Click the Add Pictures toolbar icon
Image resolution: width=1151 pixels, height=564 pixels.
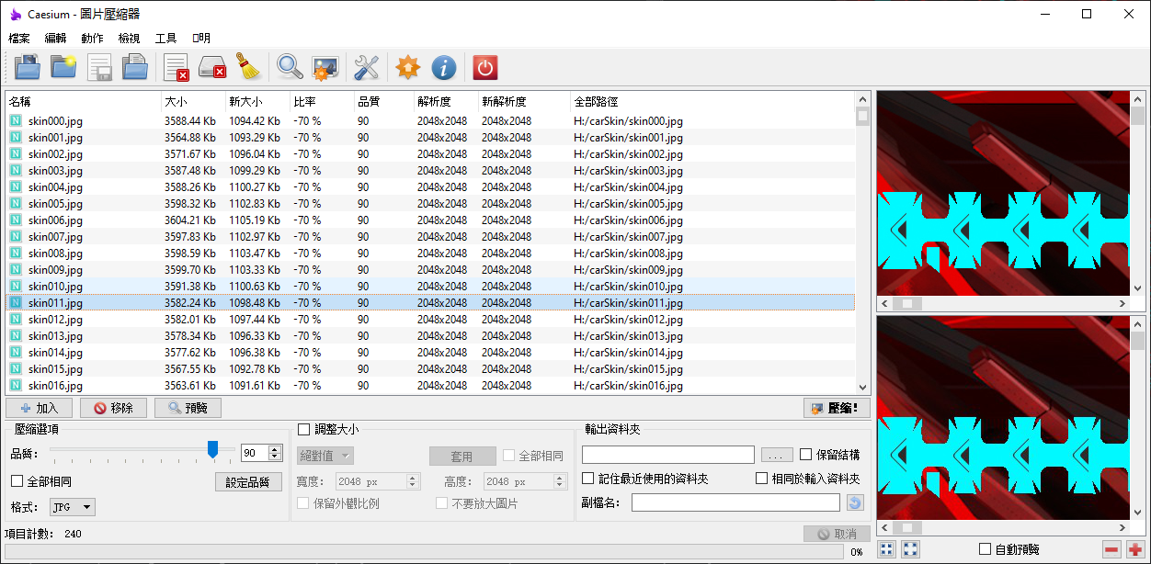[x=27, y=66]
